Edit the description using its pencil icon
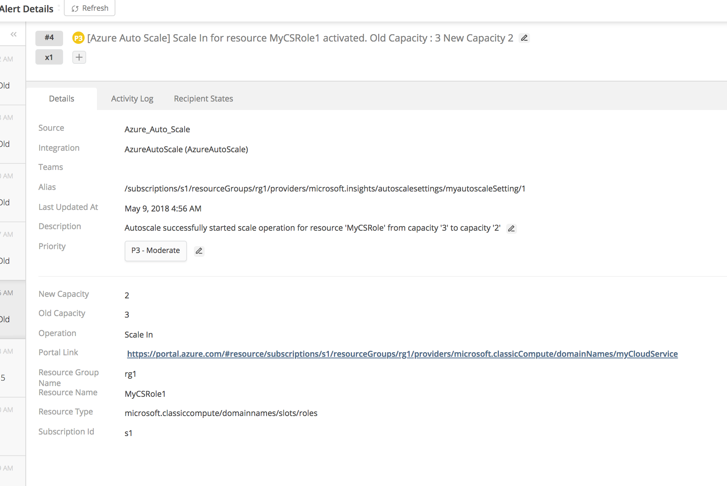727x486 pixels. click(511, 228)
